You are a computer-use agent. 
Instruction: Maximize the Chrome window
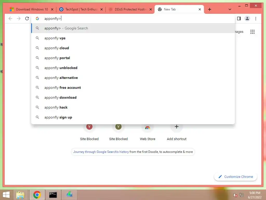click(x=247, y=6)
